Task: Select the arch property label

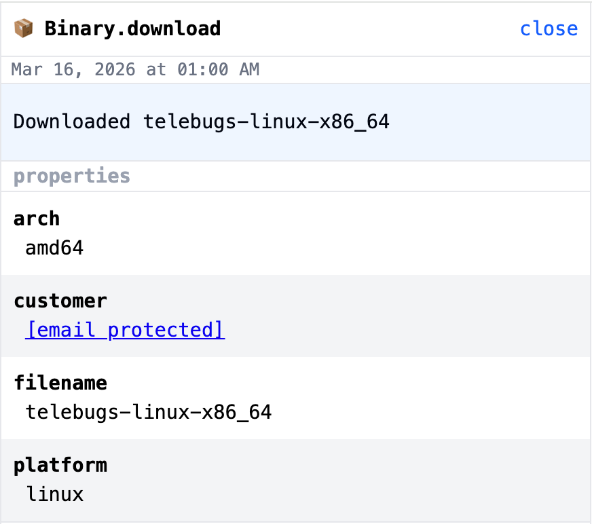Action: click(x=37, y=219)
